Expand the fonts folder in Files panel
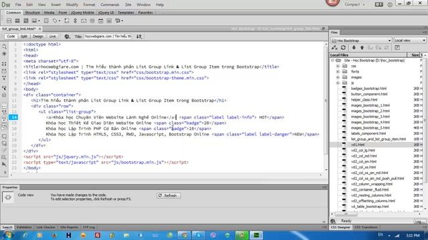The image size is (428, 240). click(x=338, y=71)
